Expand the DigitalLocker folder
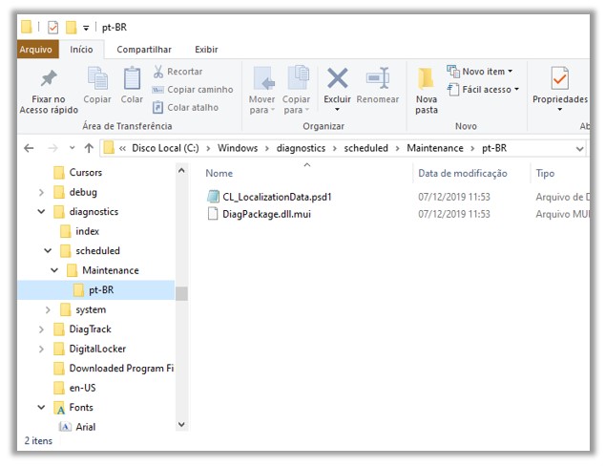 (x=41, y=349)
